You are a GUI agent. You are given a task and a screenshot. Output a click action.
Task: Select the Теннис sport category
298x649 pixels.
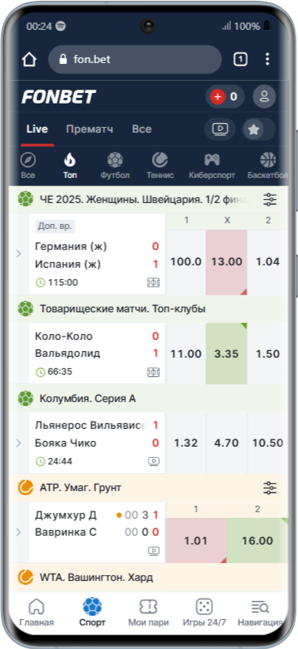click(160, 166)
